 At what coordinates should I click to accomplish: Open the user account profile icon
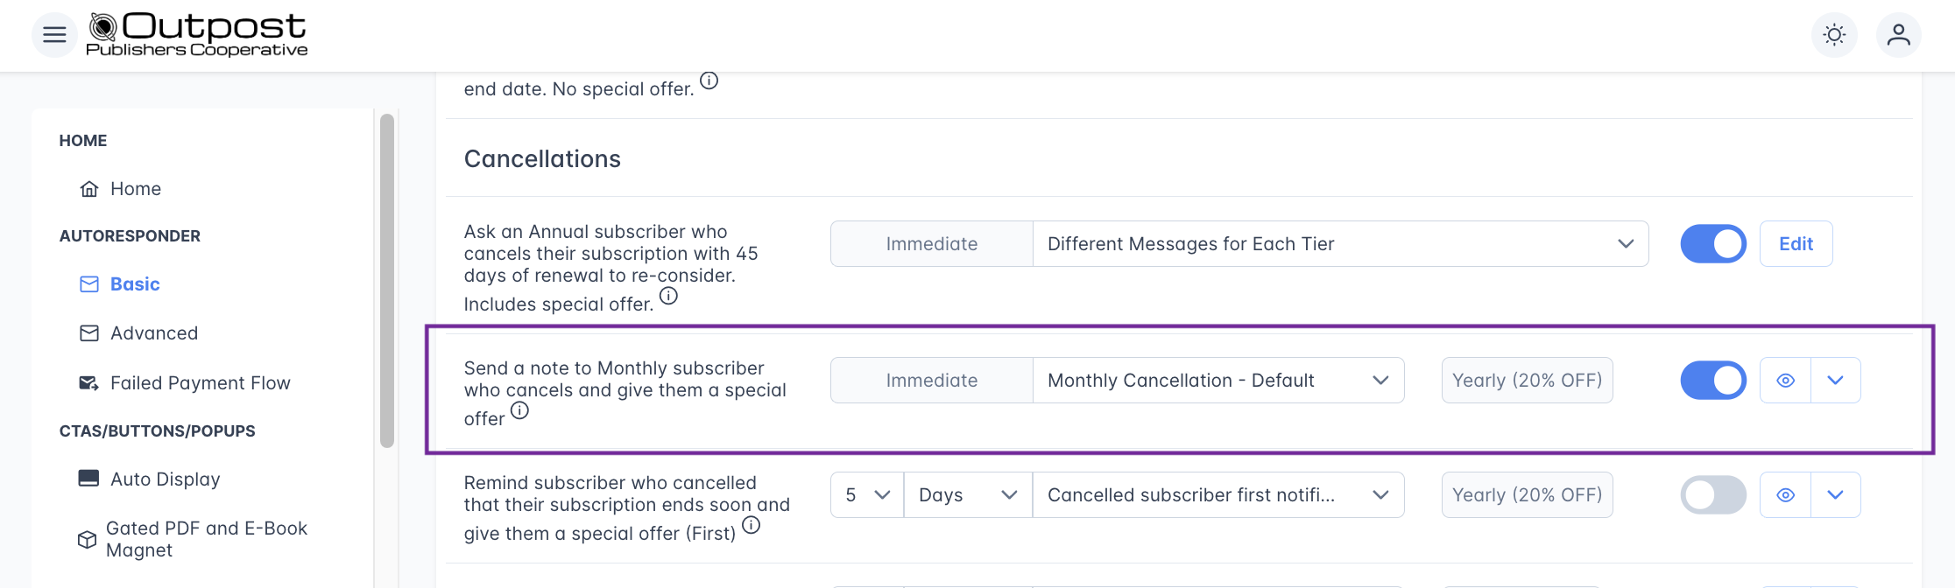(x=1898, y=35)
